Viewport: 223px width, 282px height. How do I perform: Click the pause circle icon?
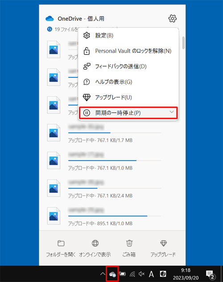click(x=87, y=113)
